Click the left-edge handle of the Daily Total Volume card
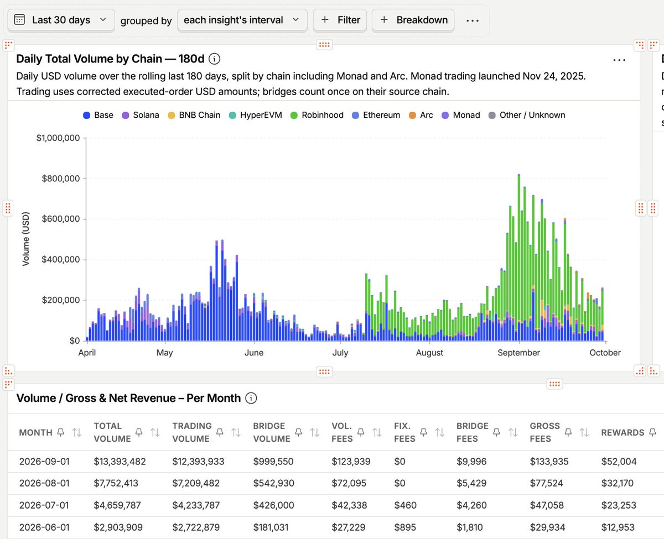The height and width of the screenshot is (539, 664). 8,208
